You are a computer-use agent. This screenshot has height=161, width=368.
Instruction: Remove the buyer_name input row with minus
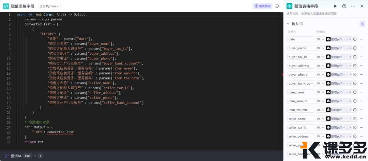362,48
